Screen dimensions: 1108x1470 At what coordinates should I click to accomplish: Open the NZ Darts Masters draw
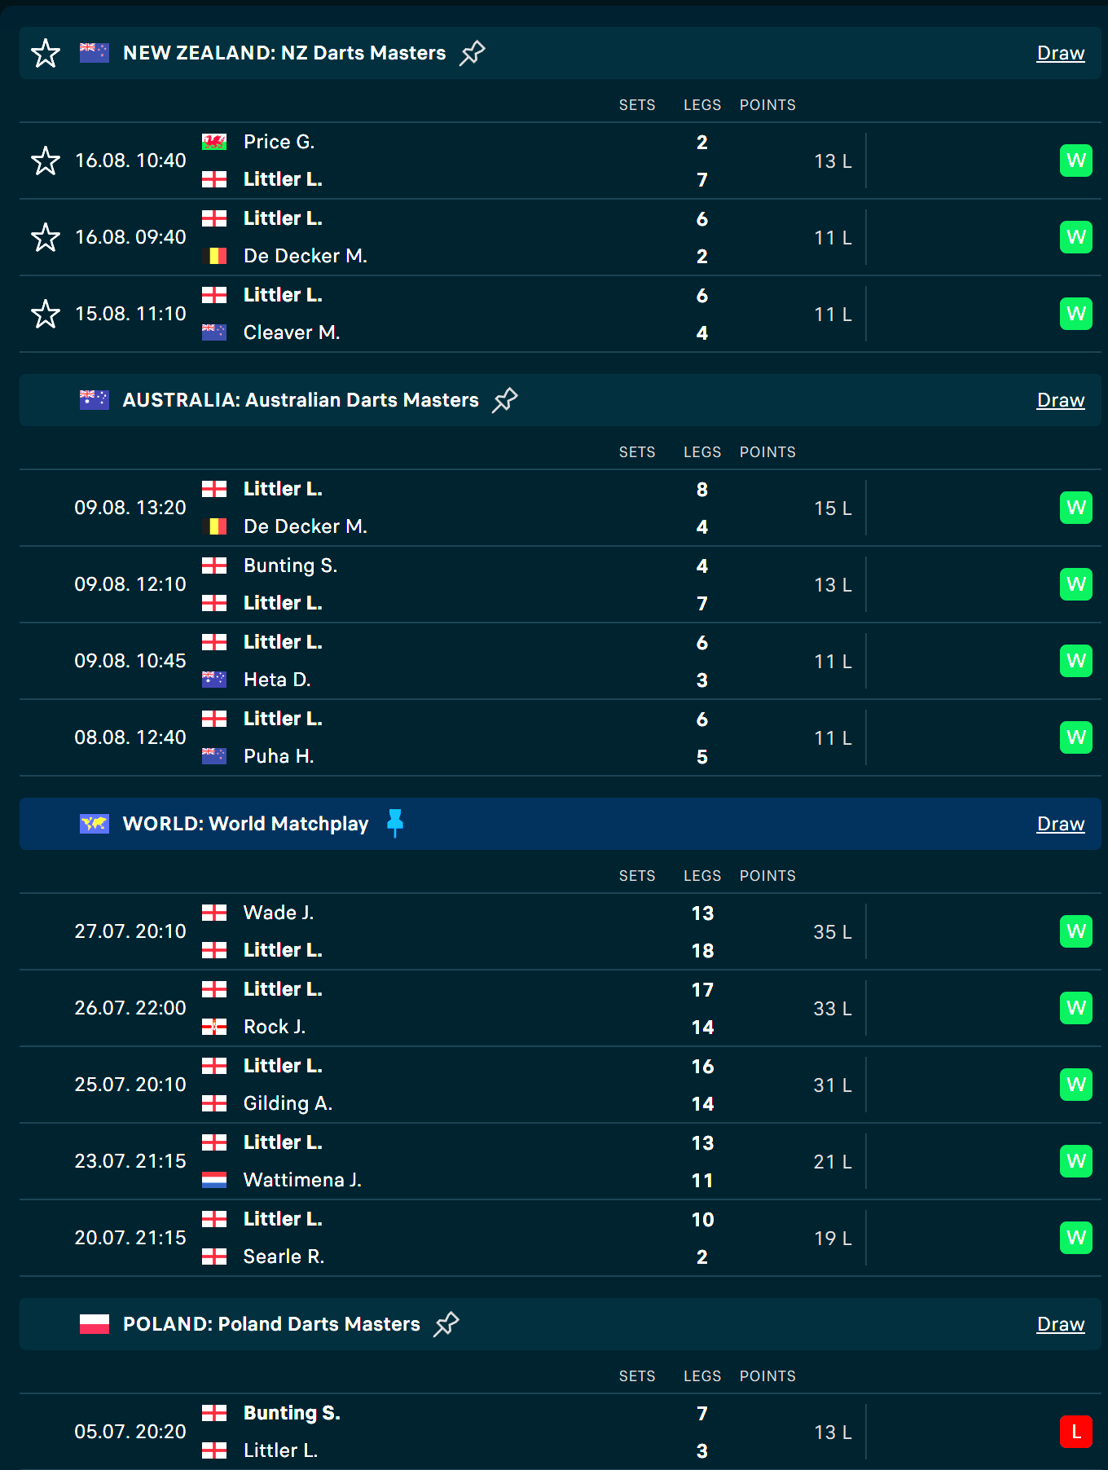[1060, 54]
